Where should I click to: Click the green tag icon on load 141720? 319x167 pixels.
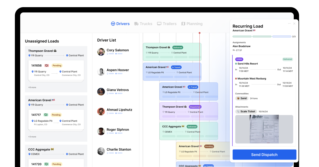tap(47, 164)
